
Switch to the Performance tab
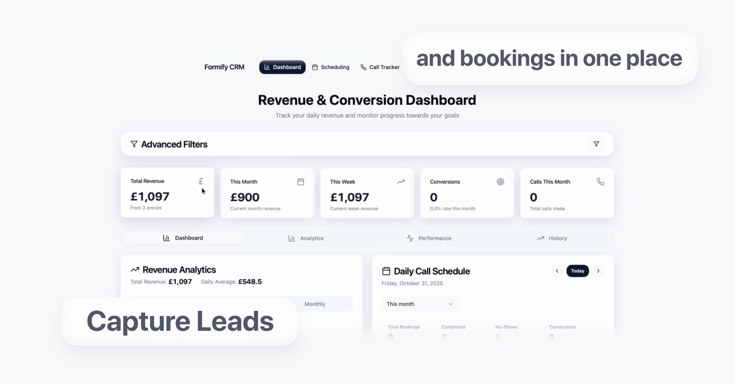tap(429, 238)
